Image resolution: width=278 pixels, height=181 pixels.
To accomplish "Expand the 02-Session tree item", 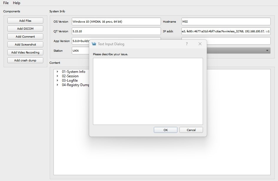I will [x=57, y=76].
